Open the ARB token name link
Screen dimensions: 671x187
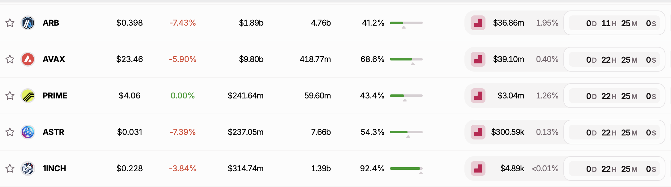tap(51, 23)
